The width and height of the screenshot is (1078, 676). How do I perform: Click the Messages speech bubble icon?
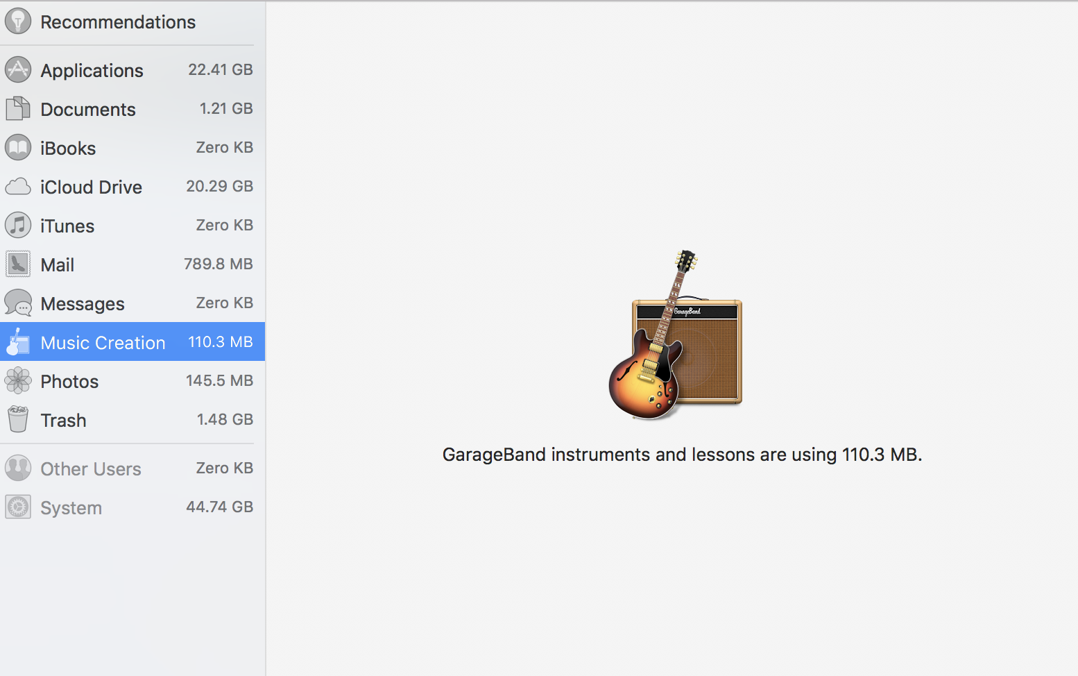click(x=18, y=303)
